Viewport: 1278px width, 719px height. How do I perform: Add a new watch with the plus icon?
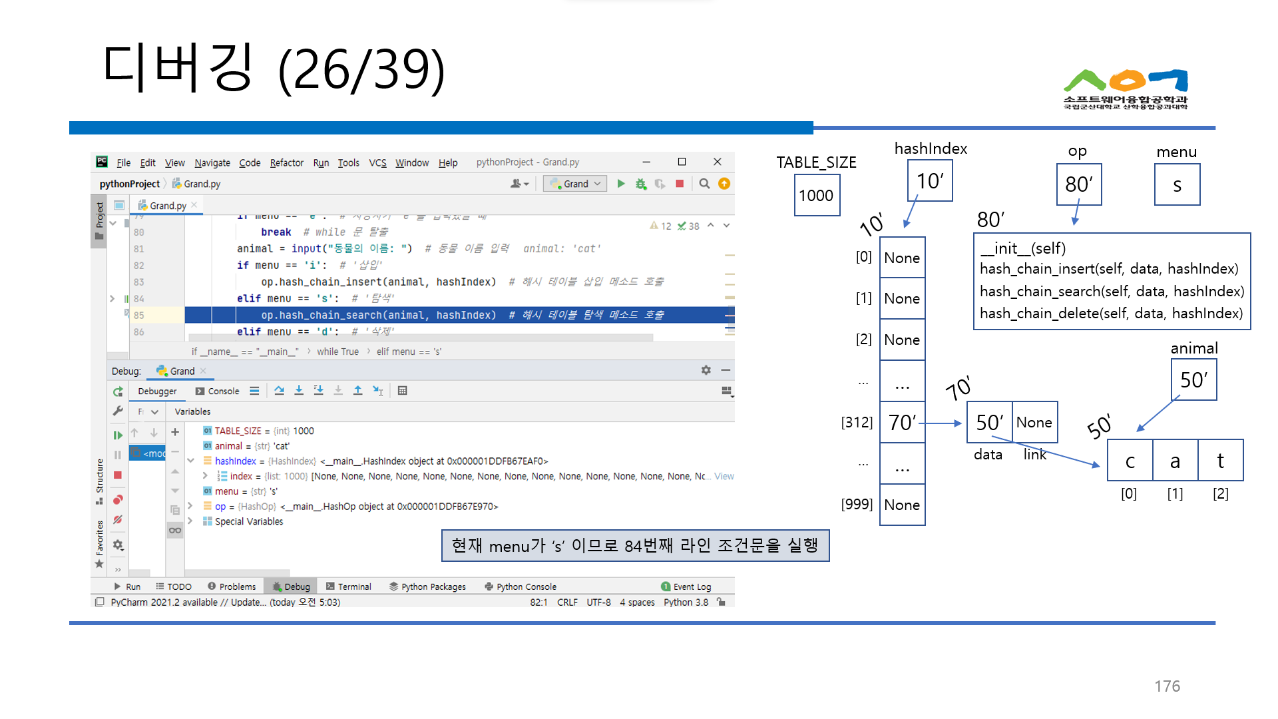tap(175, 432)
